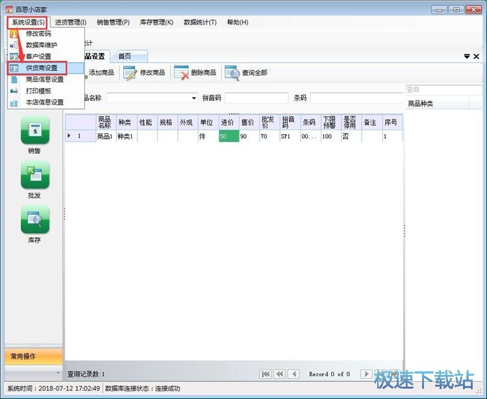Go to next record arrow
Viewport: 487px width, 399px height.
point(366,374)
